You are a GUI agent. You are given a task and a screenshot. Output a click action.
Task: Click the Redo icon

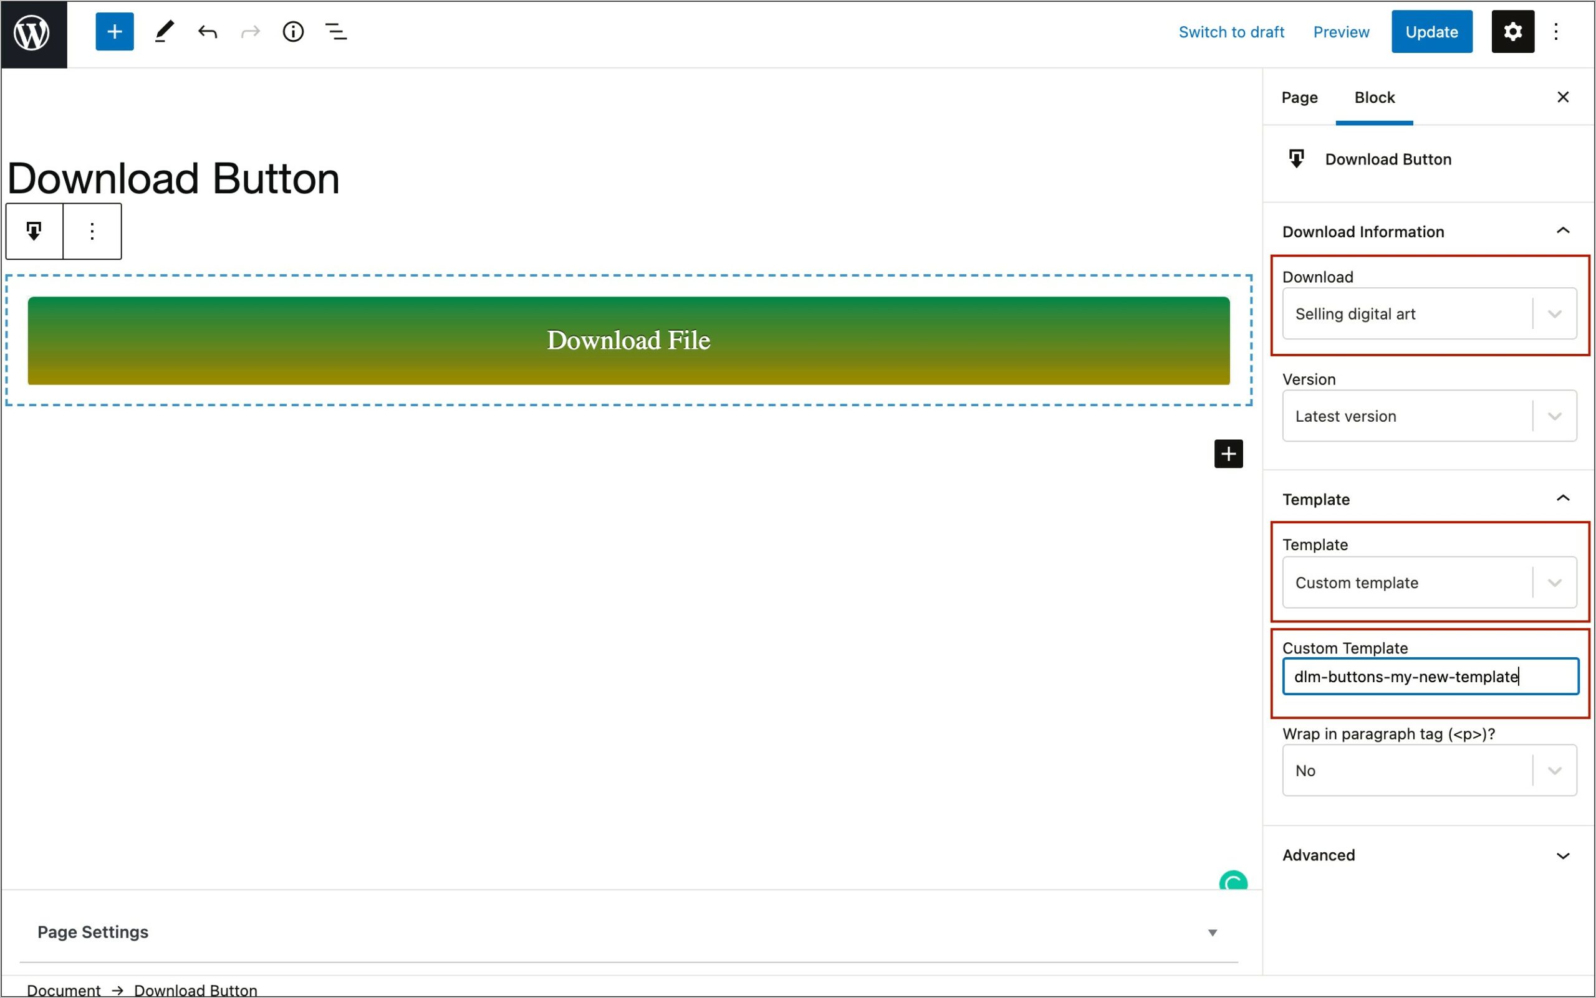tap(250, 31)
